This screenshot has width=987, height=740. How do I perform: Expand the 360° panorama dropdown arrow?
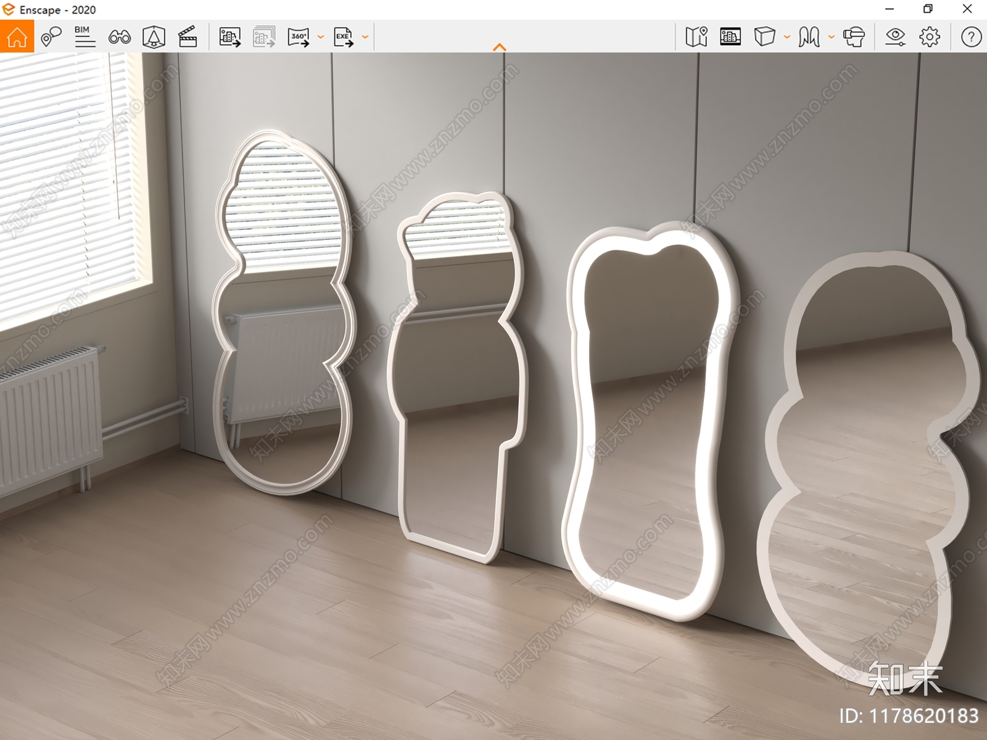tap(320, 37)
